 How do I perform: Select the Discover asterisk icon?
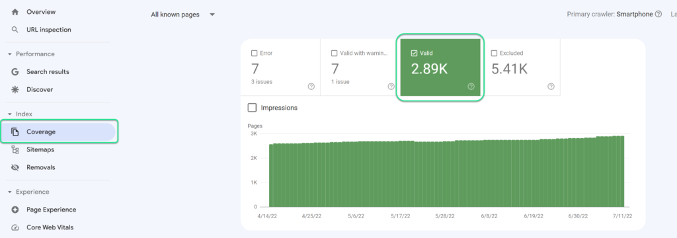pyautogui.click(x=15, y=90)
